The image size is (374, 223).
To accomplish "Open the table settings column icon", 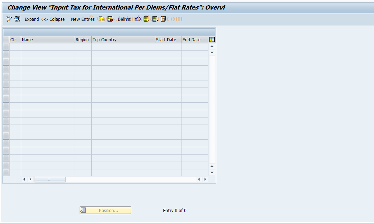I will pos(212,40).
